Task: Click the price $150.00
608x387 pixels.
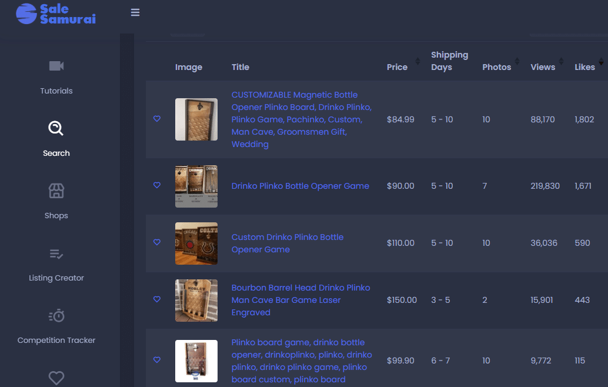Action: coord(402,300)
